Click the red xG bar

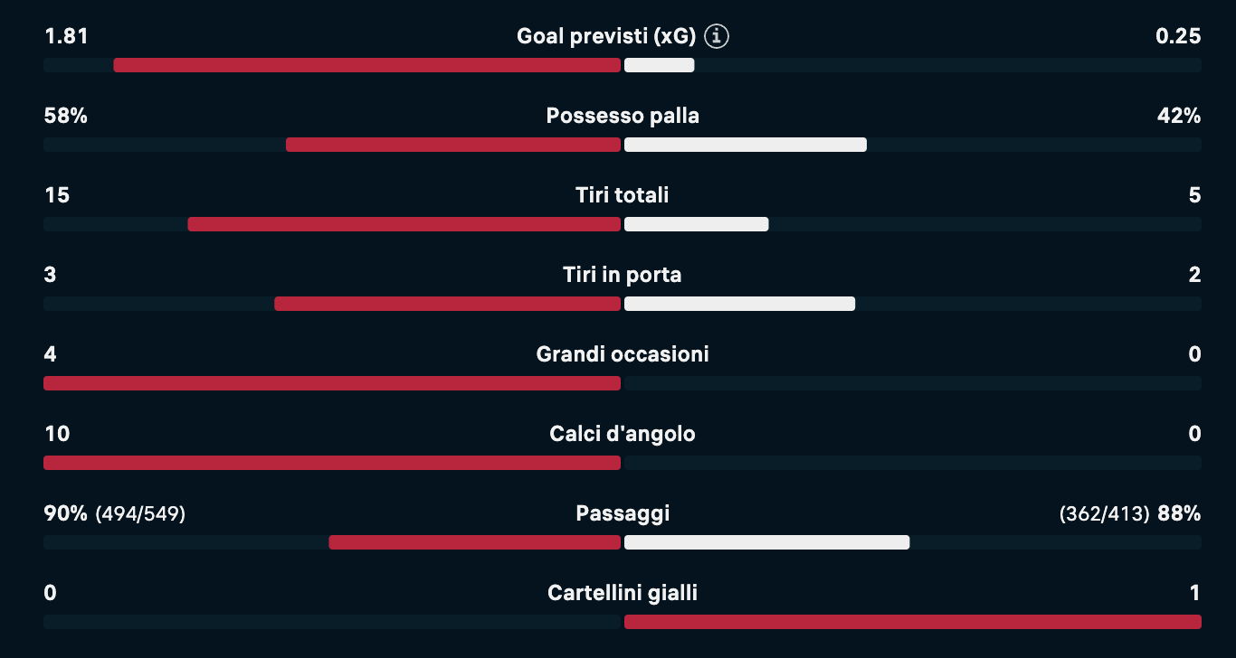tap(367, 65)
